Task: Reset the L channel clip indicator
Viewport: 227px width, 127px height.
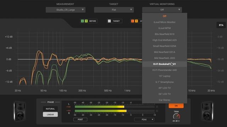Action: 157,107
